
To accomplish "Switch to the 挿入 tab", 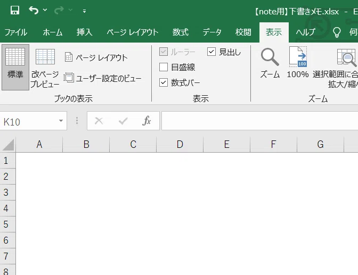I will tap(85, 32).
